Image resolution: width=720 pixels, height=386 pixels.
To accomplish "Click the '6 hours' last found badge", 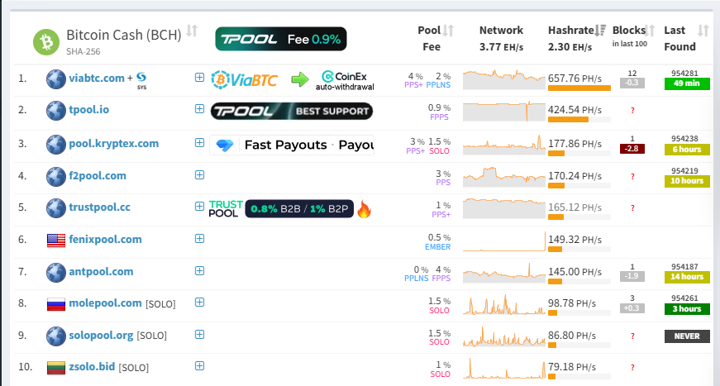I will pyautogui.click(x=687, y=149).
